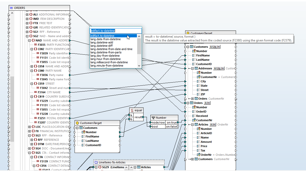Collapse the C082 Party Identification node
This screenshot has width=306, height=171.
(x=32, y=49)
